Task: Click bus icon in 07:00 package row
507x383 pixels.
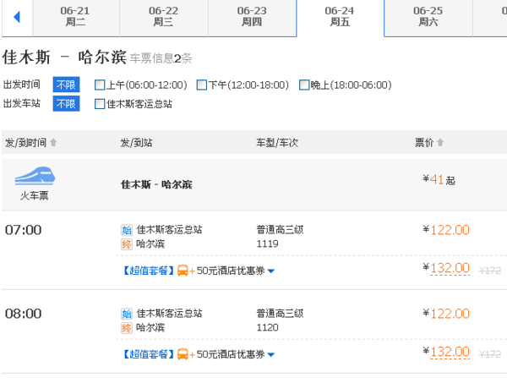Action: (x=183, y=271)
